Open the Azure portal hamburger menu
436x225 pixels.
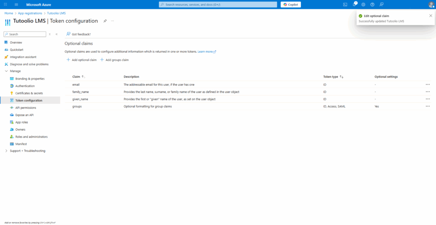click(x=16, y=4)
